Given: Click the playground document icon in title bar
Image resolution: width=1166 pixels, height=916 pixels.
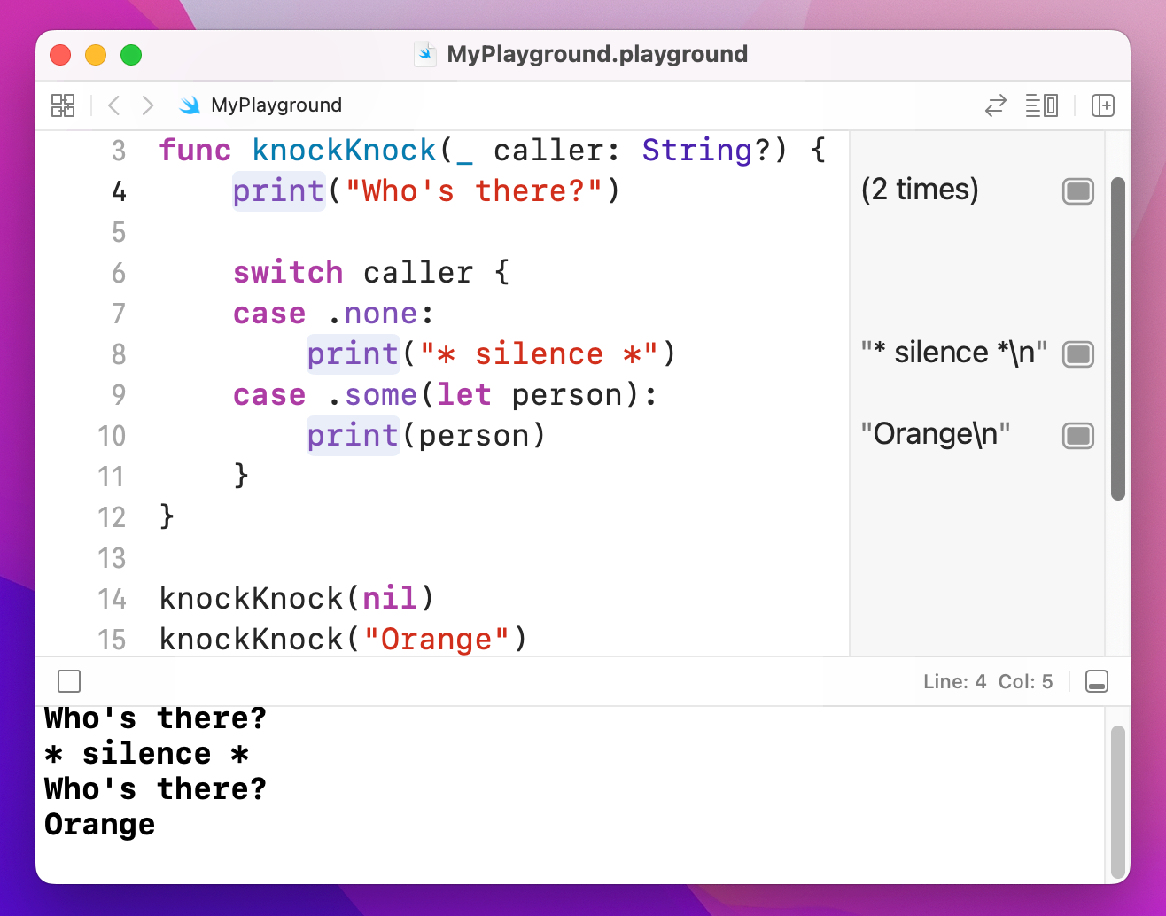Looking at the screenshot, I should (x=425, y=54).
